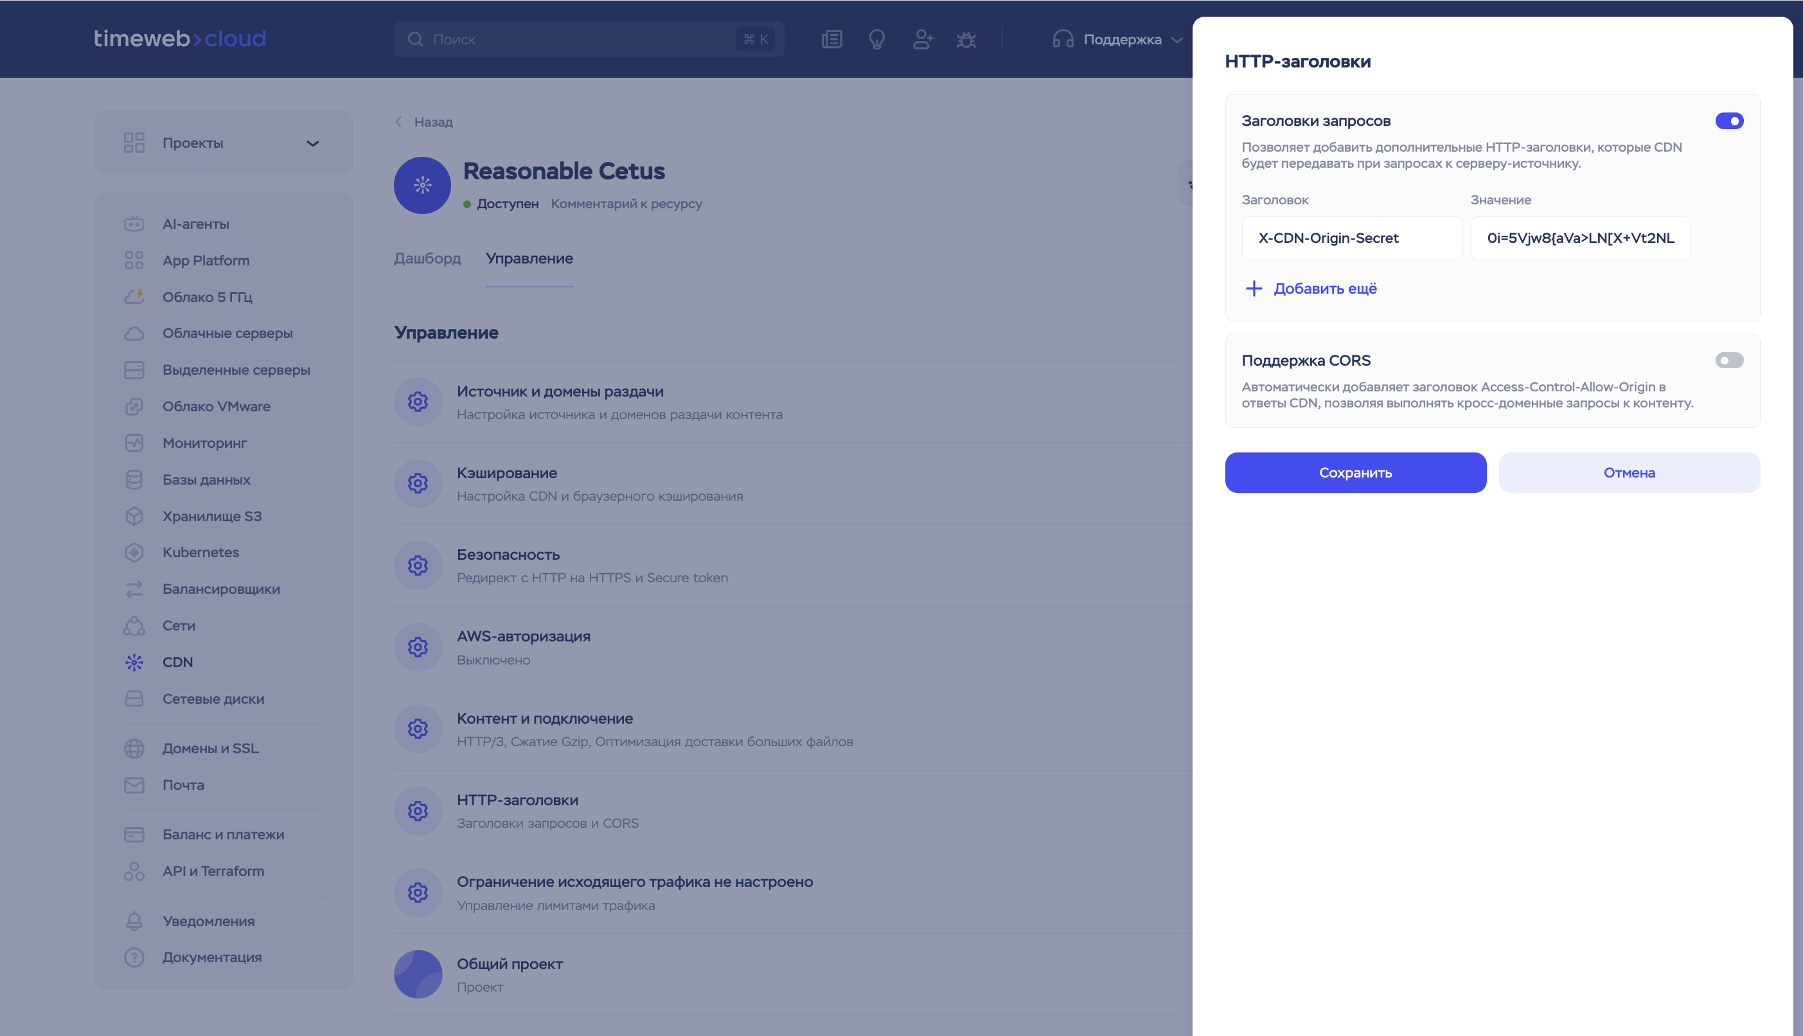This screenshot has width=1803, height=1036.
Task: Click Комментарий к ресурсу link
Action: [626, 204]
